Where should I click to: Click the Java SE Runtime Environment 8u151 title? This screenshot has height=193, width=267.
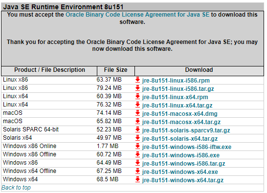click(63, 7)
